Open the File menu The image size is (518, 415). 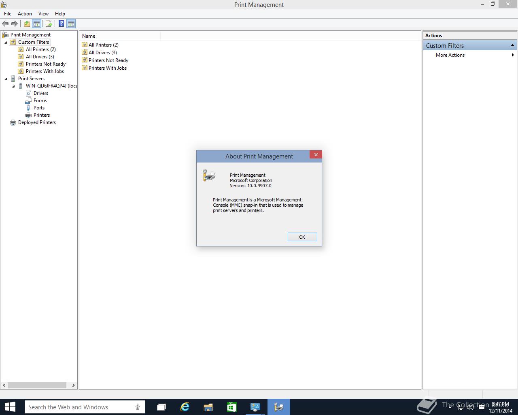pos(8,13)
